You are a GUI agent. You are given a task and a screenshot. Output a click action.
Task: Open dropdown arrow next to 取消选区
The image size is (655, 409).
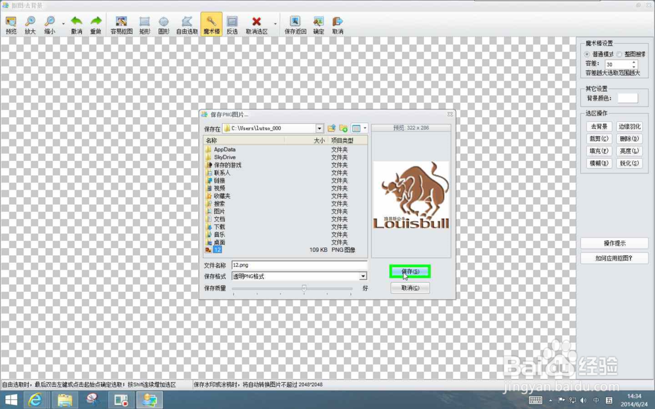[275, 24]
